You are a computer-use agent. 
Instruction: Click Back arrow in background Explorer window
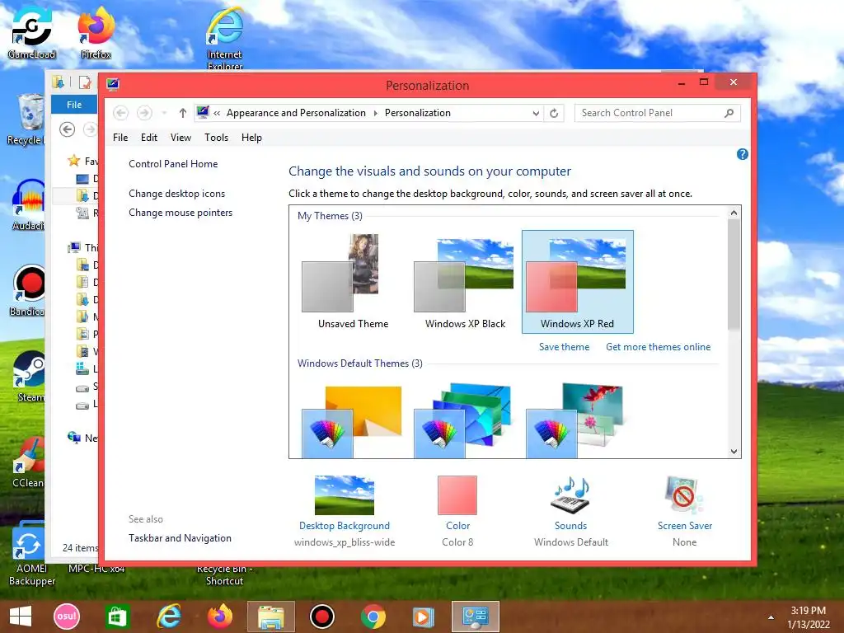point(68,129)
